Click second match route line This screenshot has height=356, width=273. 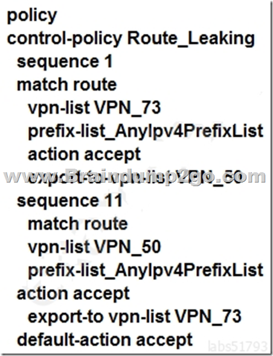(x=78, y=224)
